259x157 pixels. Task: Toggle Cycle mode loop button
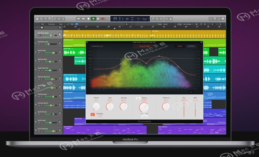(x=107, y=19)
